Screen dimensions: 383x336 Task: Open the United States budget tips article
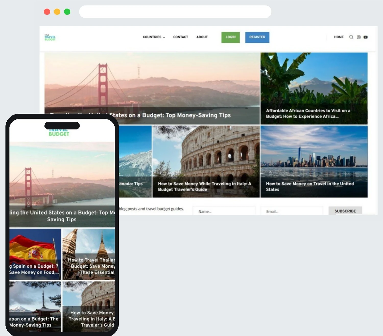coord(152,88)
